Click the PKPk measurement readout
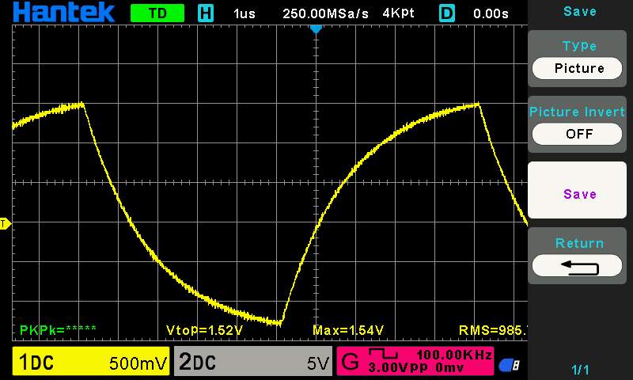Screen dimensions: 633x380 tap(58, 330)
